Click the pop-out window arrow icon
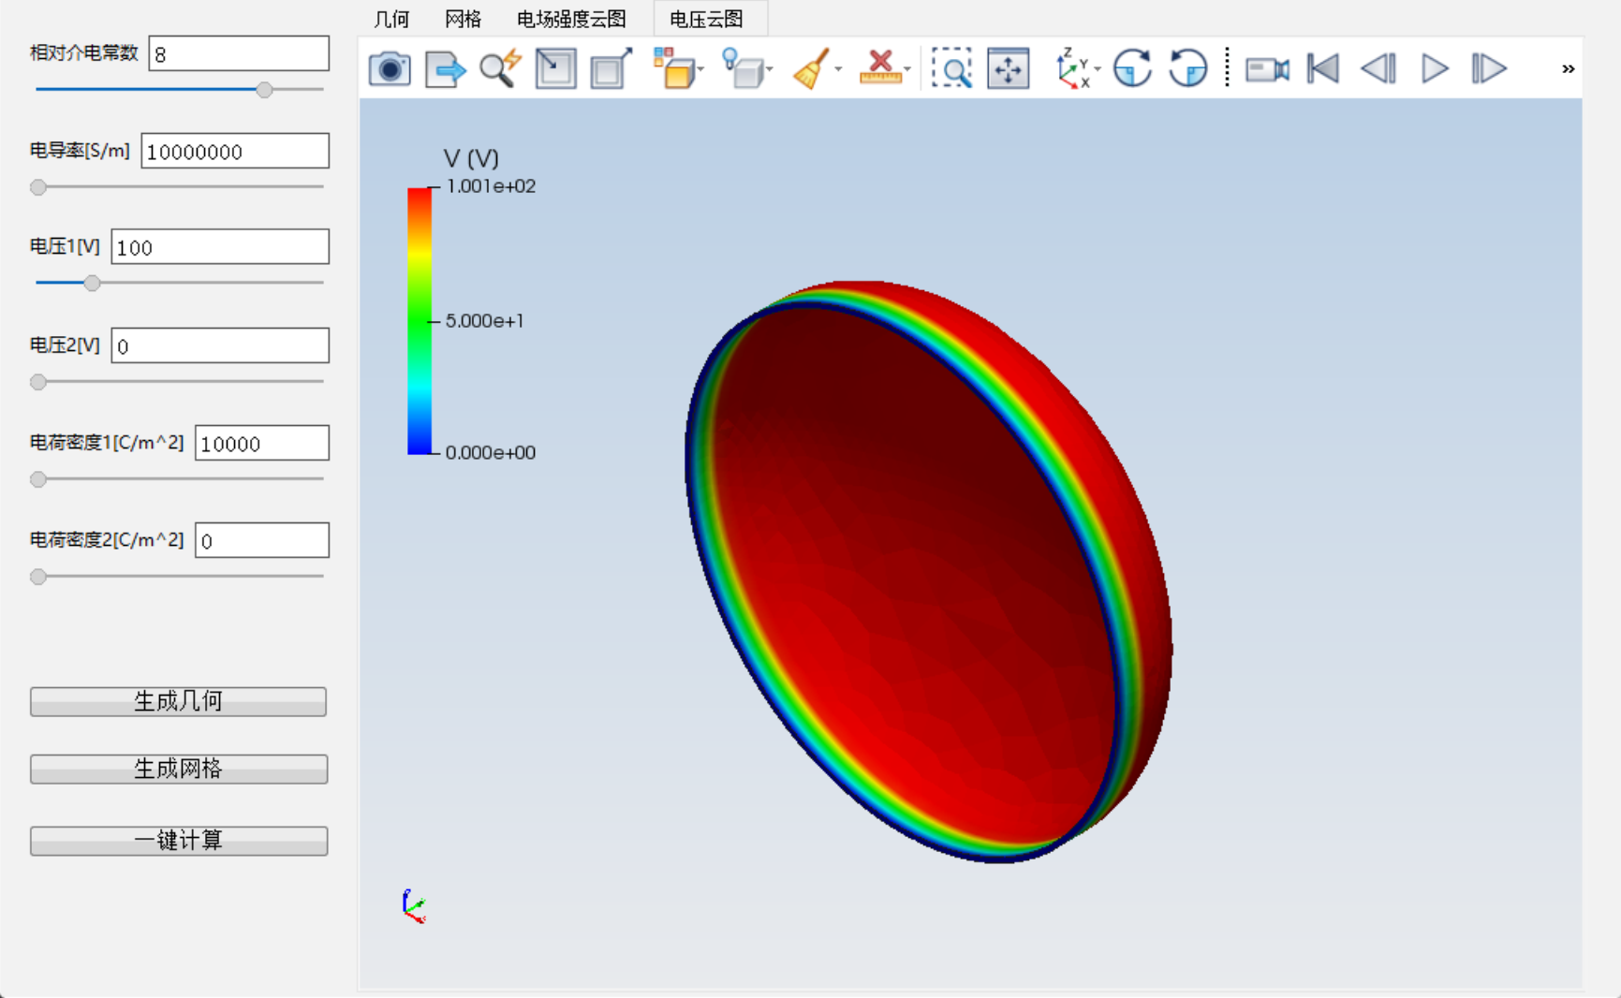This screenshot has width=1621, height=998. [x=612, y=69]
